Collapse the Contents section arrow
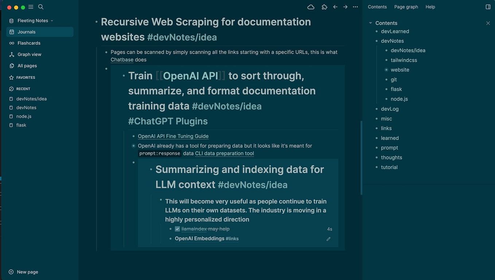Viewport: 495px width, 280px height. 371,23
